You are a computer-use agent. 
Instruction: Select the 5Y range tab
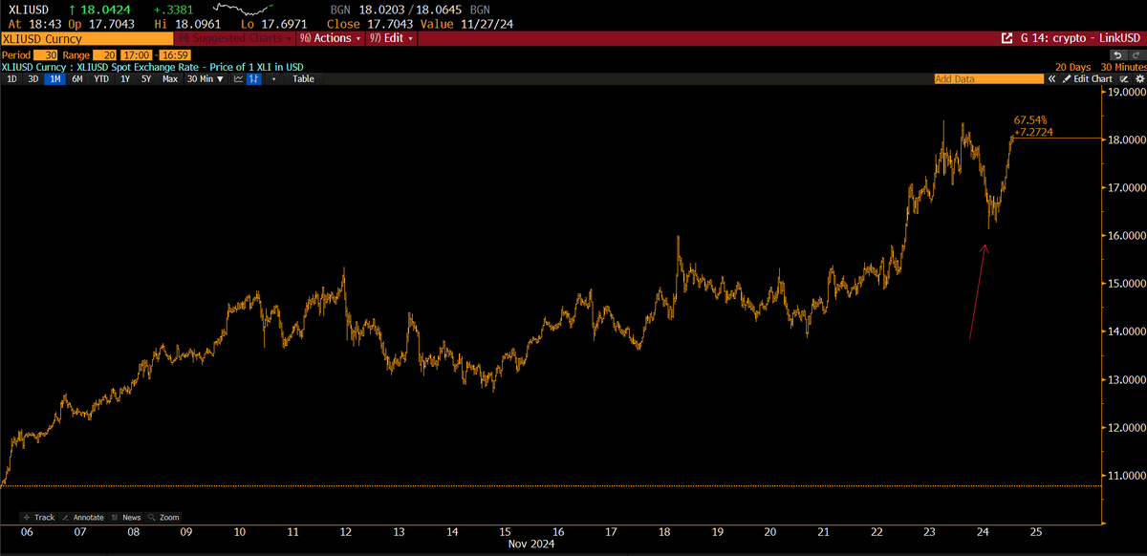(146, 78)
